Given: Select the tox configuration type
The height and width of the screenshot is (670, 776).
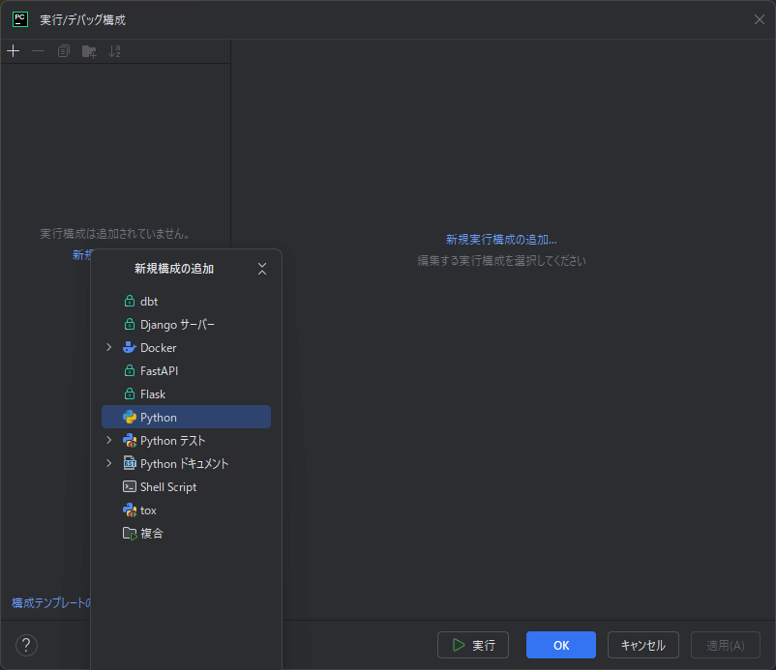Looking at the screenshot, I should click(x=148, y=510).
